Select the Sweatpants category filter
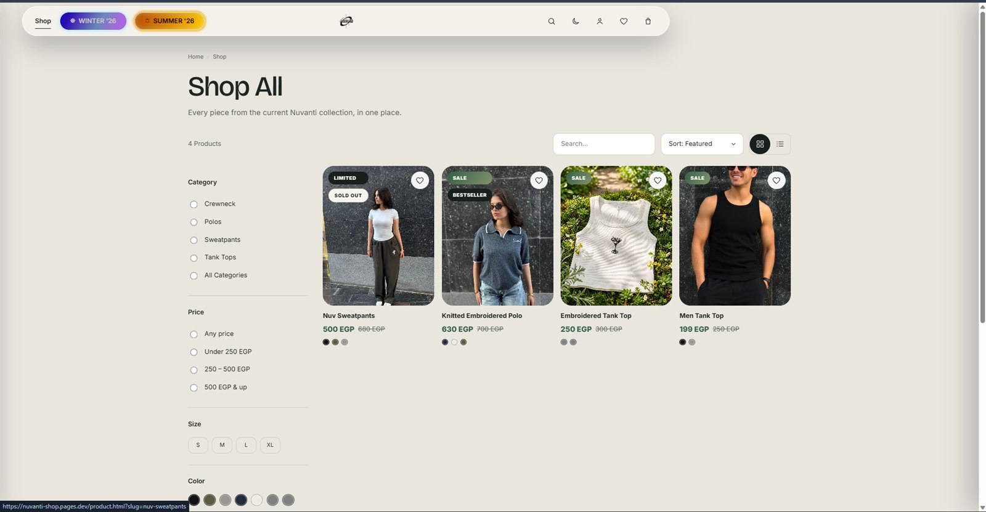Screen dimensions: 986x512 pos(194,240)
